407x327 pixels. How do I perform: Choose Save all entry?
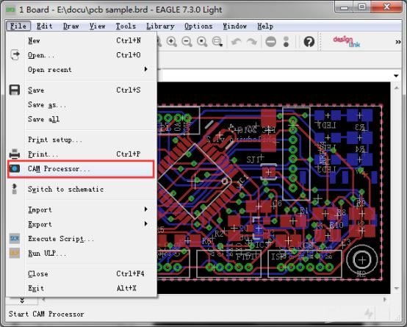(82, 119)
